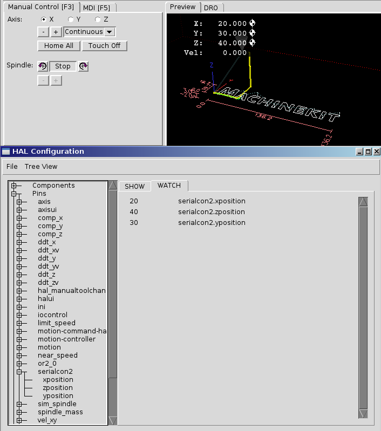Click Home All button
Screen dimensions: 381x431
[59, 46]
